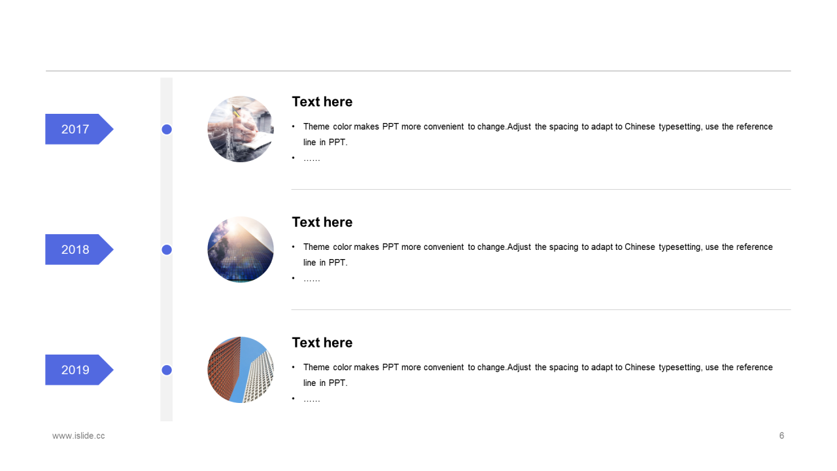
Task: Click the theme color paragraph in 2017 row
Action: 536,133
